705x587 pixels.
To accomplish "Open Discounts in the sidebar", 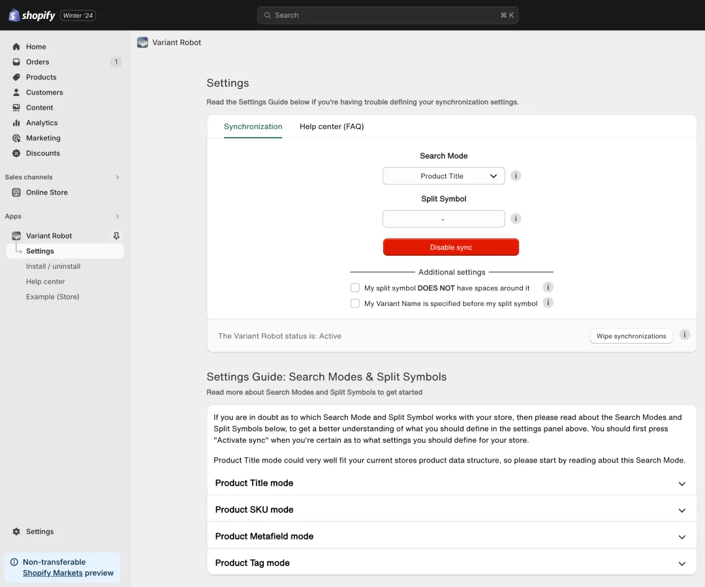I will [x=43, y=153].
